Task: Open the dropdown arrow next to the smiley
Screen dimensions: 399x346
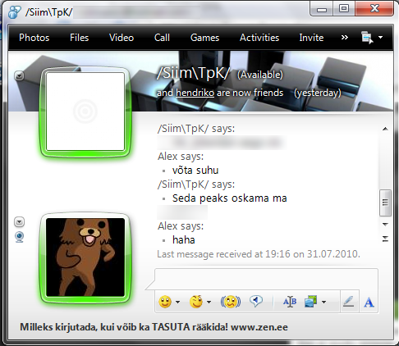Action: pos(178,302)
